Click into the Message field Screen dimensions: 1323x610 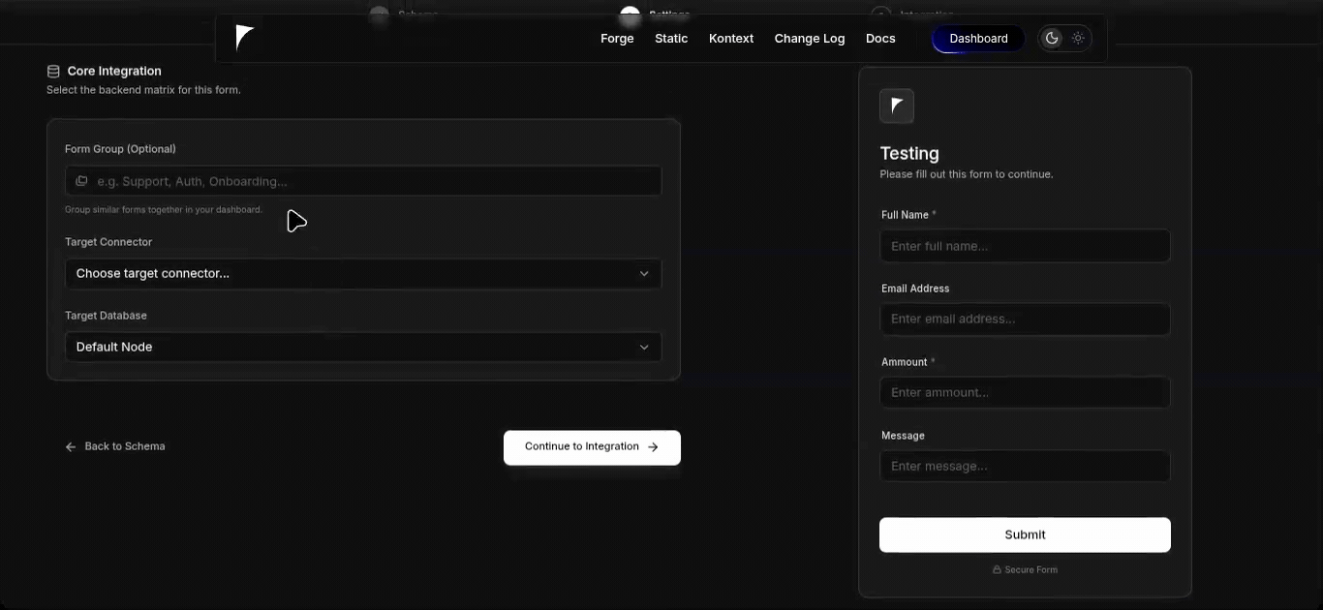coord(1025,466)
